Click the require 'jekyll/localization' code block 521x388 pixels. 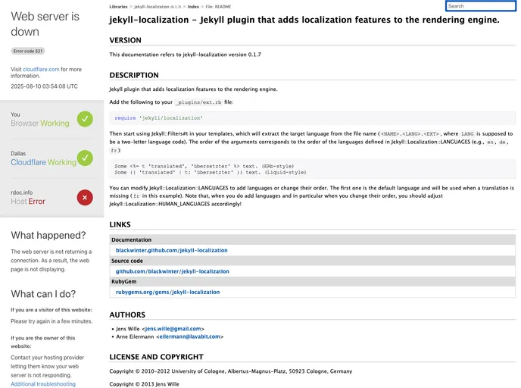[312, 118]
